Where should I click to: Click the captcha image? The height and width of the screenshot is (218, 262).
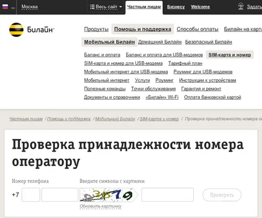point(108,195)
